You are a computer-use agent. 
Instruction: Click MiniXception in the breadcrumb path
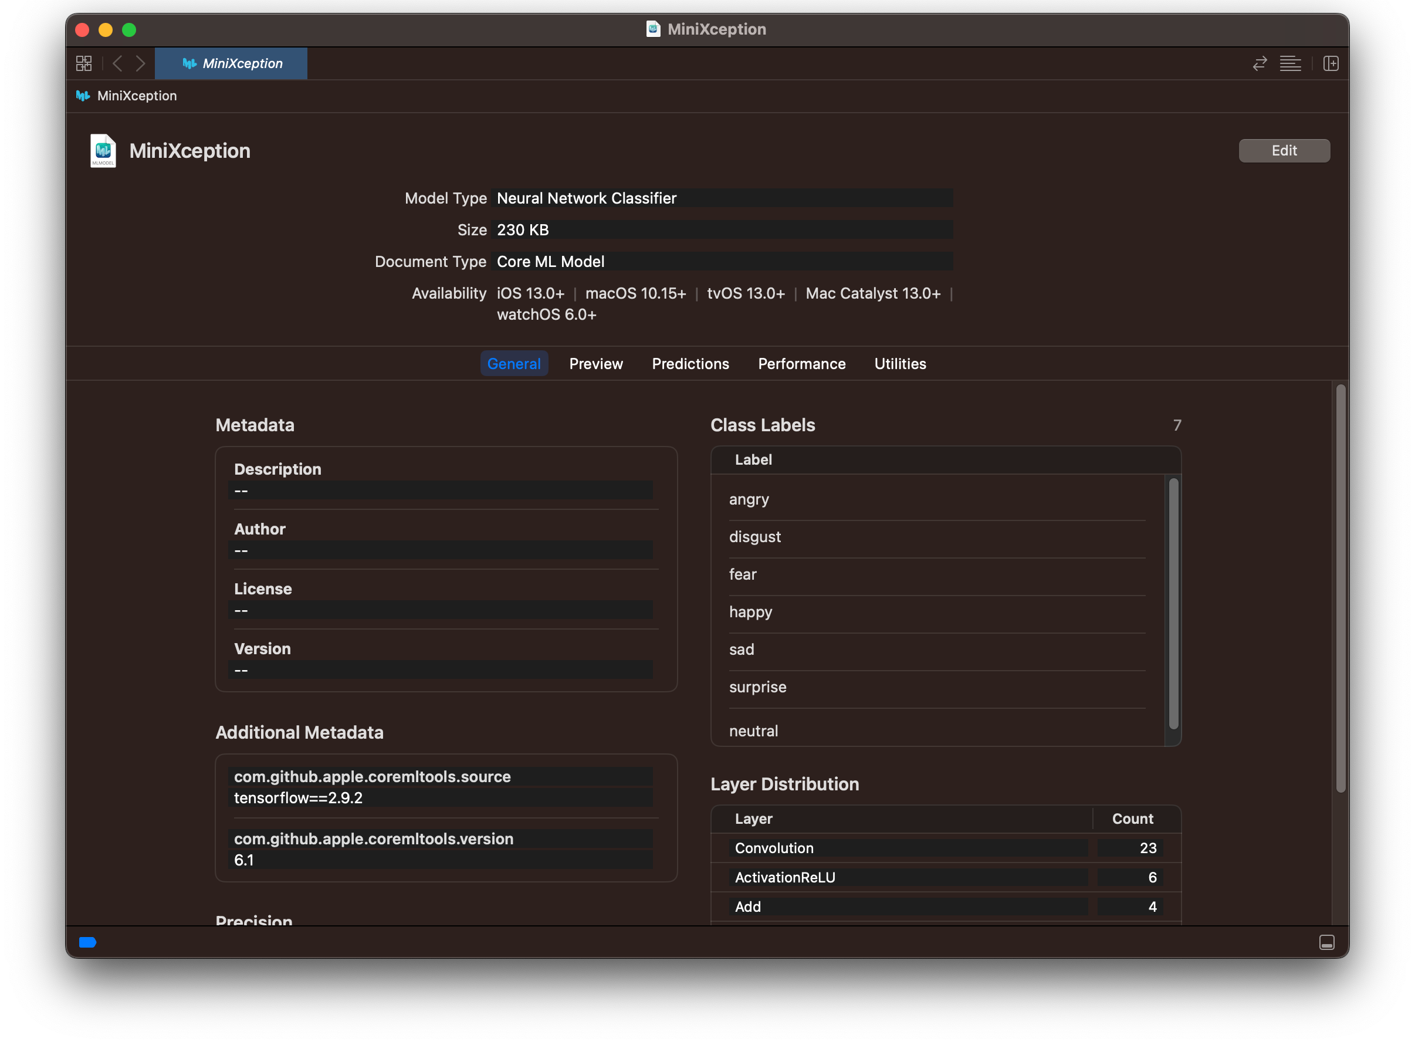tap(137, 96)
